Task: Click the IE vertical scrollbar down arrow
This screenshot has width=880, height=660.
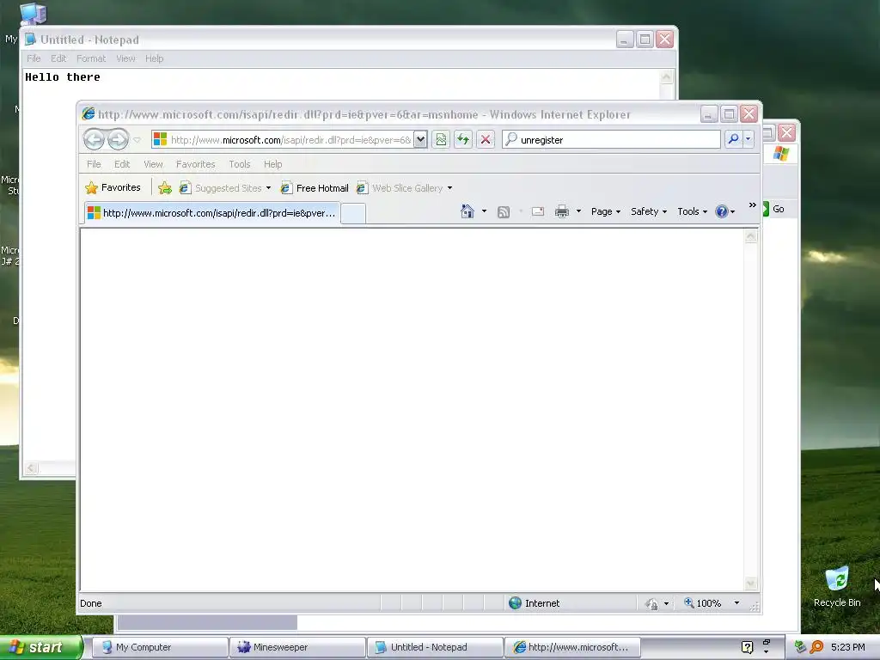Action: pyautogui.click(x=750, y=584)
